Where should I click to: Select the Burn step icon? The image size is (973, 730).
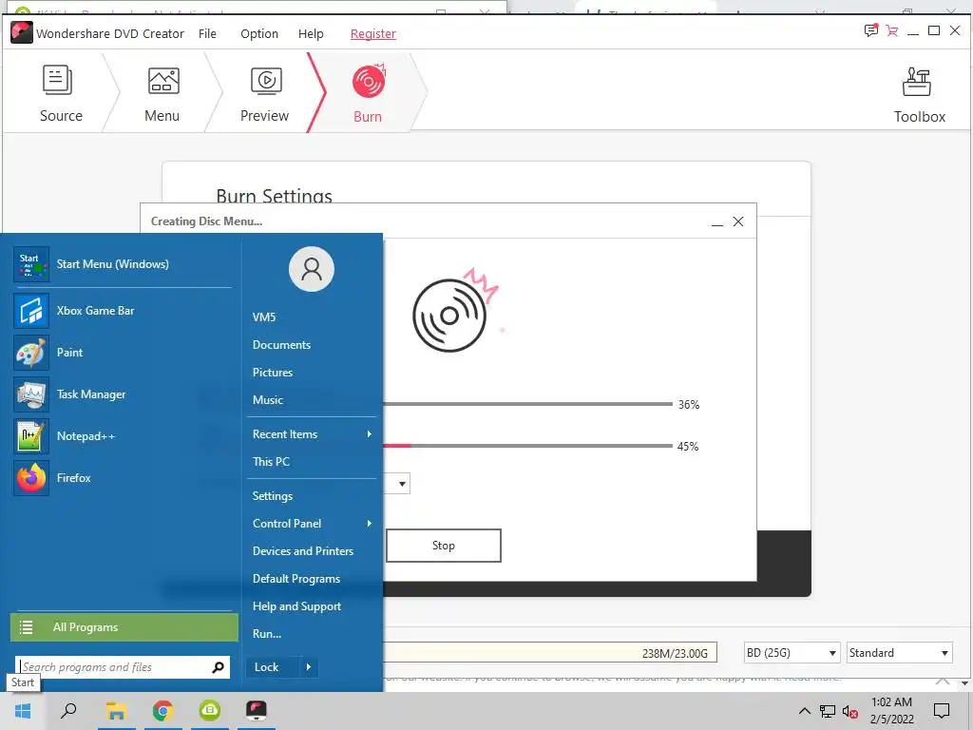click(369, 82)
